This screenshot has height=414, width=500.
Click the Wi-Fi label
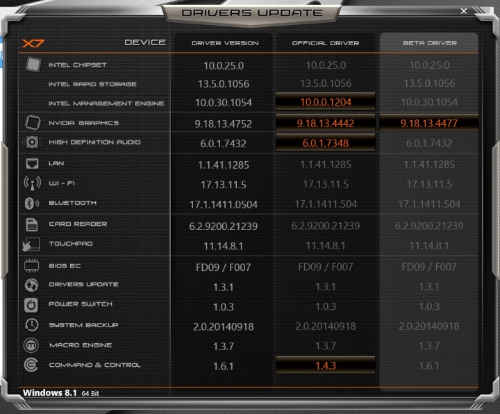pyautogui.click(x=62, y=183)
